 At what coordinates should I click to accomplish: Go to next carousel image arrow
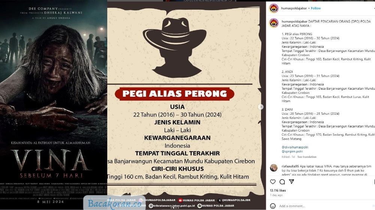261,107
